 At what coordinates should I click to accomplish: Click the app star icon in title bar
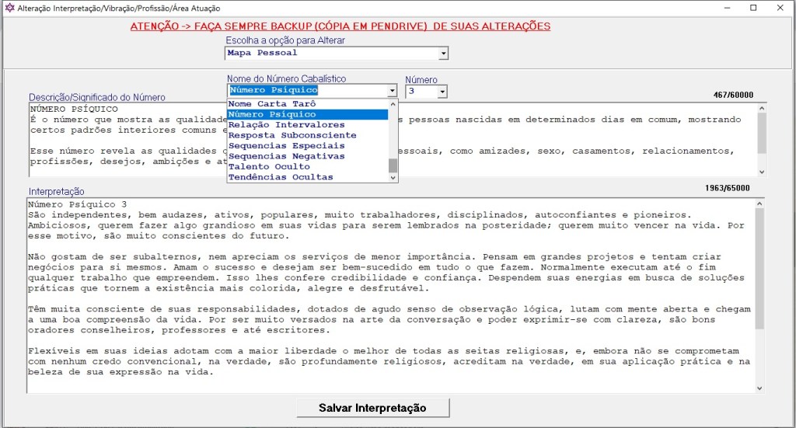click(9, 7)
